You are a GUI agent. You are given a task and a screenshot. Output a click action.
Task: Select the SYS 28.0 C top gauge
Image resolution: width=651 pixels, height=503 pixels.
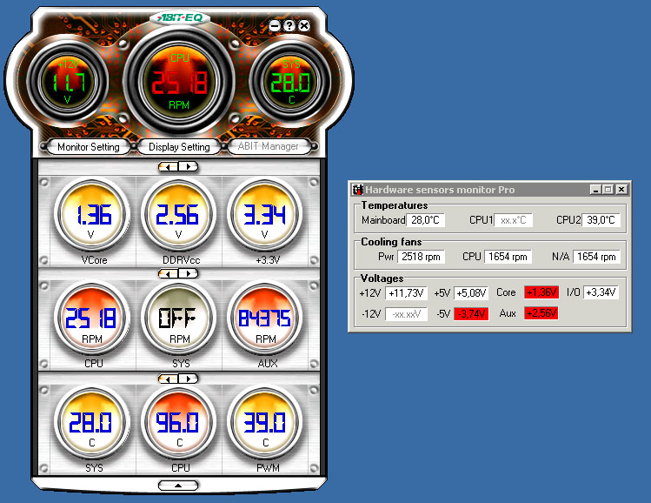click(x=290, y=82)
